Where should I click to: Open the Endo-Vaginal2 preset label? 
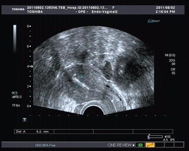click(105, 12)
